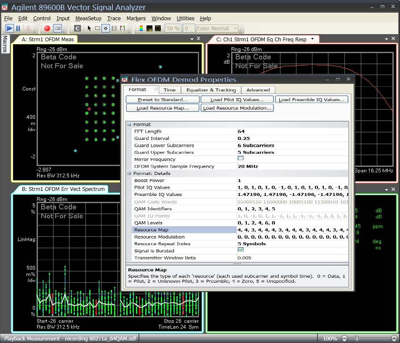Click the rainbow color spectrum toolbar icon
This screenshot has height=343, width=400.
141,28
